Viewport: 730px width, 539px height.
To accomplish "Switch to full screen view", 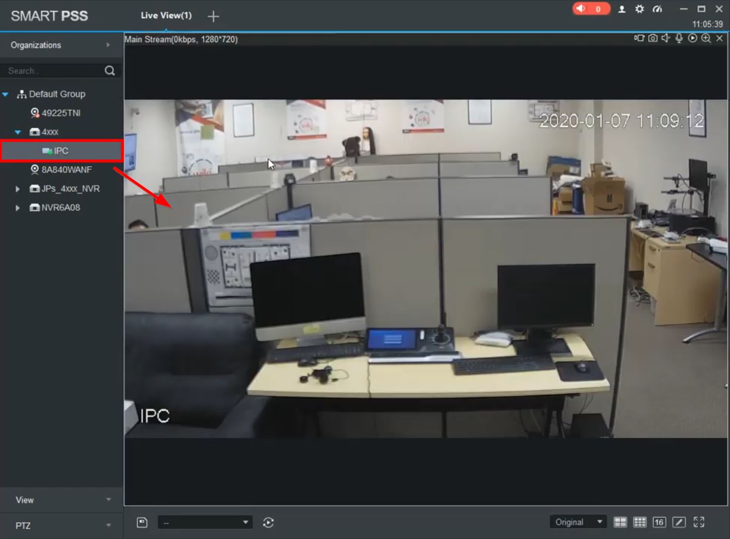I will 698,522.
